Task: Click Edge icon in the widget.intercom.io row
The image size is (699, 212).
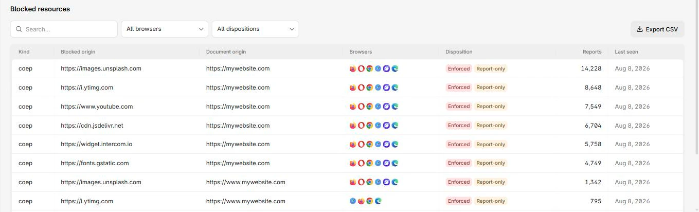Action: [395, 145]
